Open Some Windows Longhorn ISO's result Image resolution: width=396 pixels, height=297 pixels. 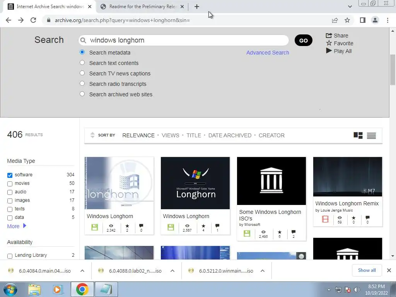pyautogui.click(x=270, y=215)
